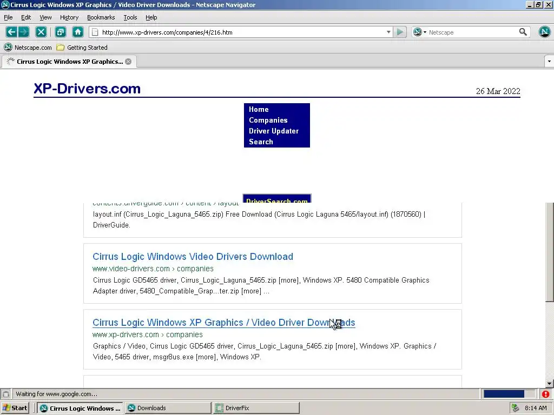Viewport: 554px width, 415px height.
Task: Click the Netscape search input field
Action: [472, 32]
